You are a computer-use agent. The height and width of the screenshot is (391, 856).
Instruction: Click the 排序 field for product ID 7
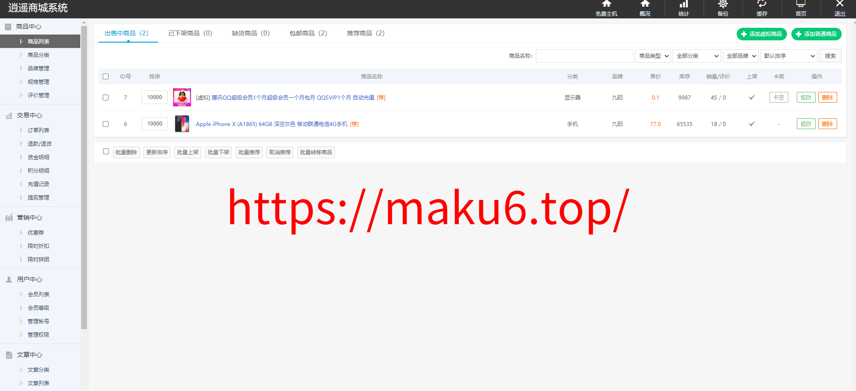(155, 97)
